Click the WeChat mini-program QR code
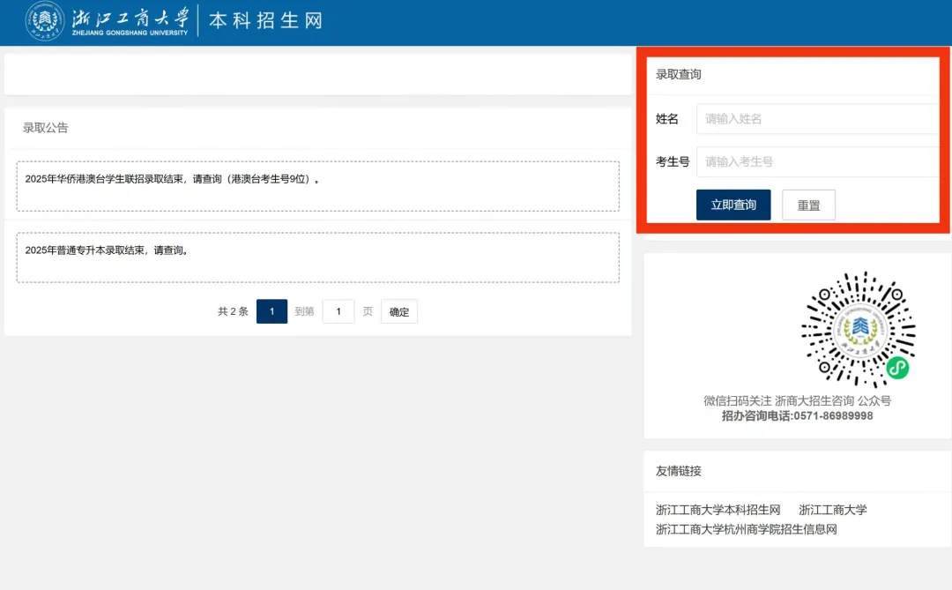The image size is (952, 590). 859,329
